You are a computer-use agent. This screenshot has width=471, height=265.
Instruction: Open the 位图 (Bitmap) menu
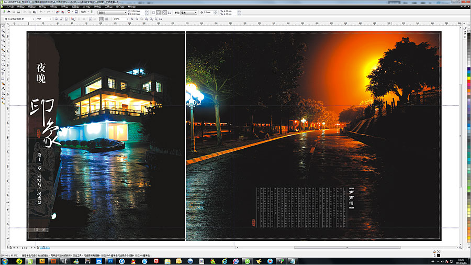[75, 6]
